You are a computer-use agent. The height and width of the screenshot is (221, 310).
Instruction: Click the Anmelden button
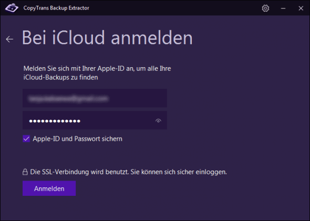point(49,188)
